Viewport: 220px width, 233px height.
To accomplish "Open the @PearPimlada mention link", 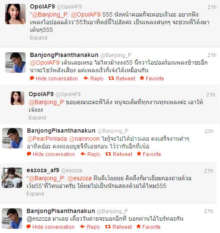I will pos(47,139).
